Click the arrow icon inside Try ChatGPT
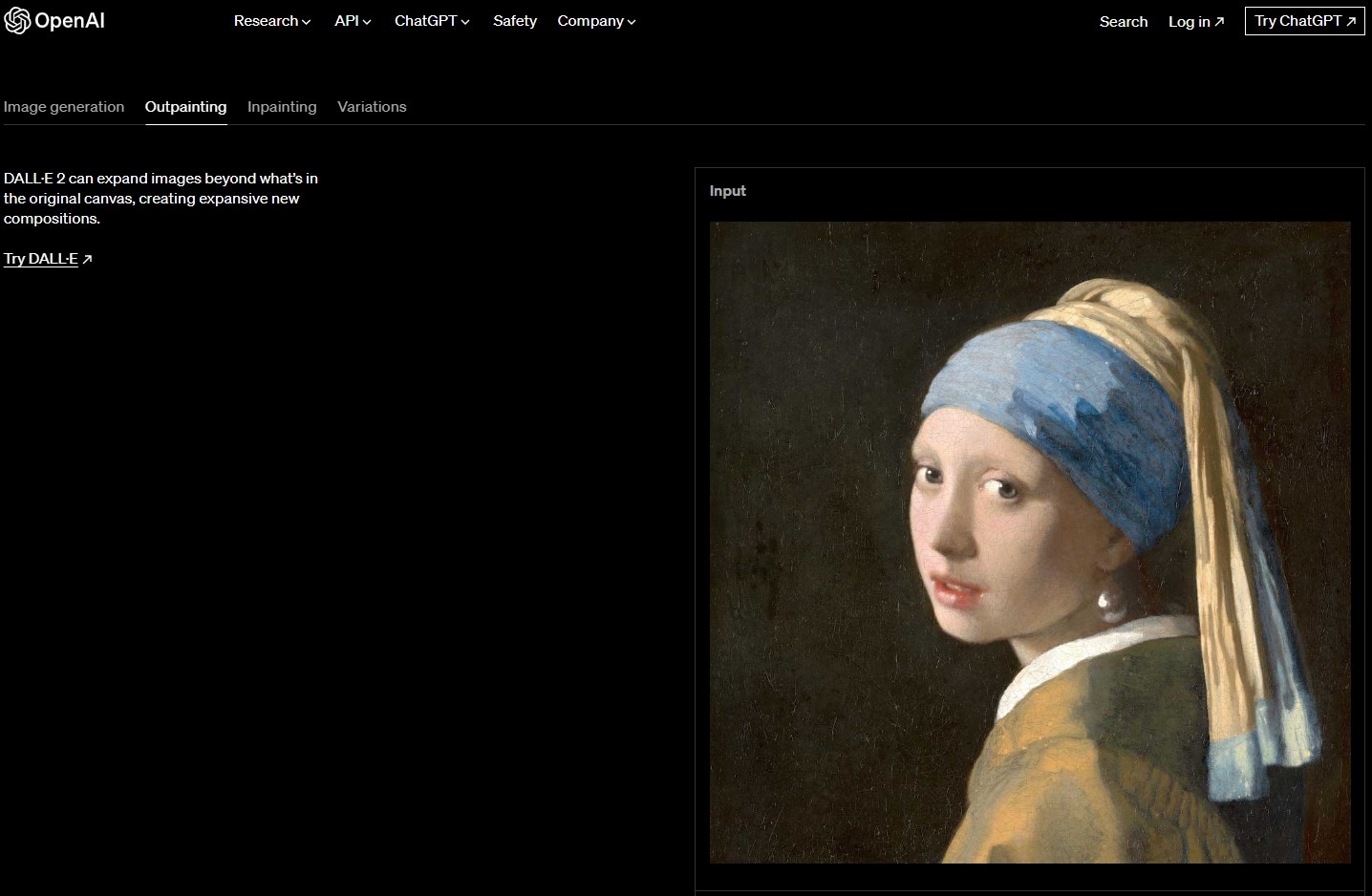Viewport: 1372px width, 896px height. pos(1351,21)
